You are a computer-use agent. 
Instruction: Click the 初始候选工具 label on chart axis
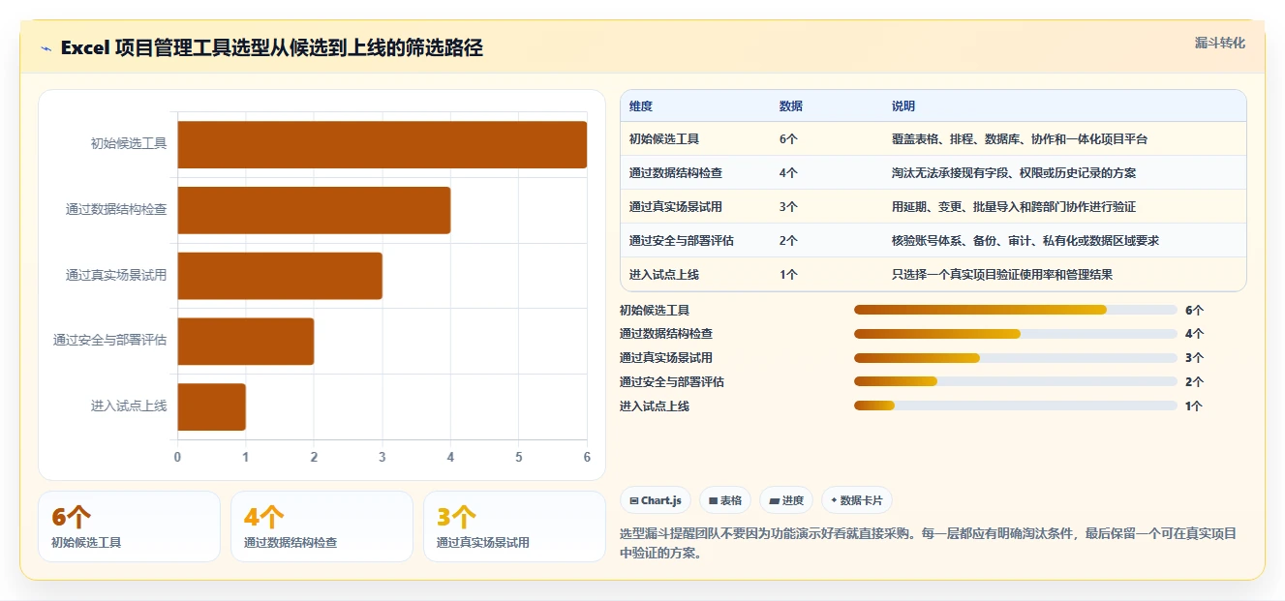pyautogui.click(x=129, y=144)
